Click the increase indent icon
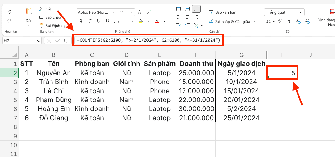Screen dimensions: 335x157 tap(187, 25)
